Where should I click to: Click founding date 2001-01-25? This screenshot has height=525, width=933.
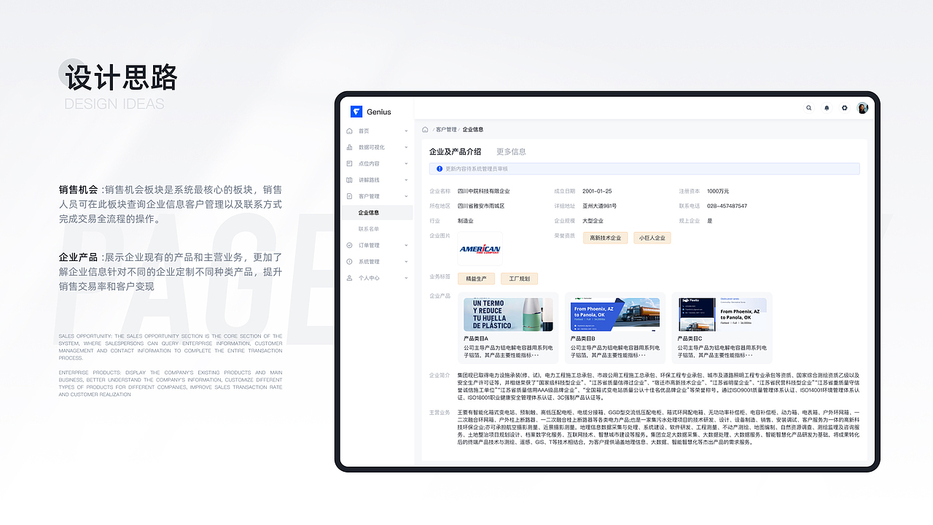coord(597,191)
